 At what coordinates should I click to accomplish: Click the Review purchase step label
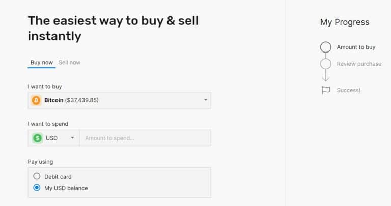coord(359,64)
